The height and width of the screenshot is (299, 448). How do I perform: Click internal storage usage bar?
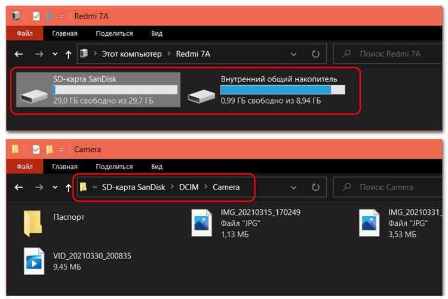[x=283, y=90]
